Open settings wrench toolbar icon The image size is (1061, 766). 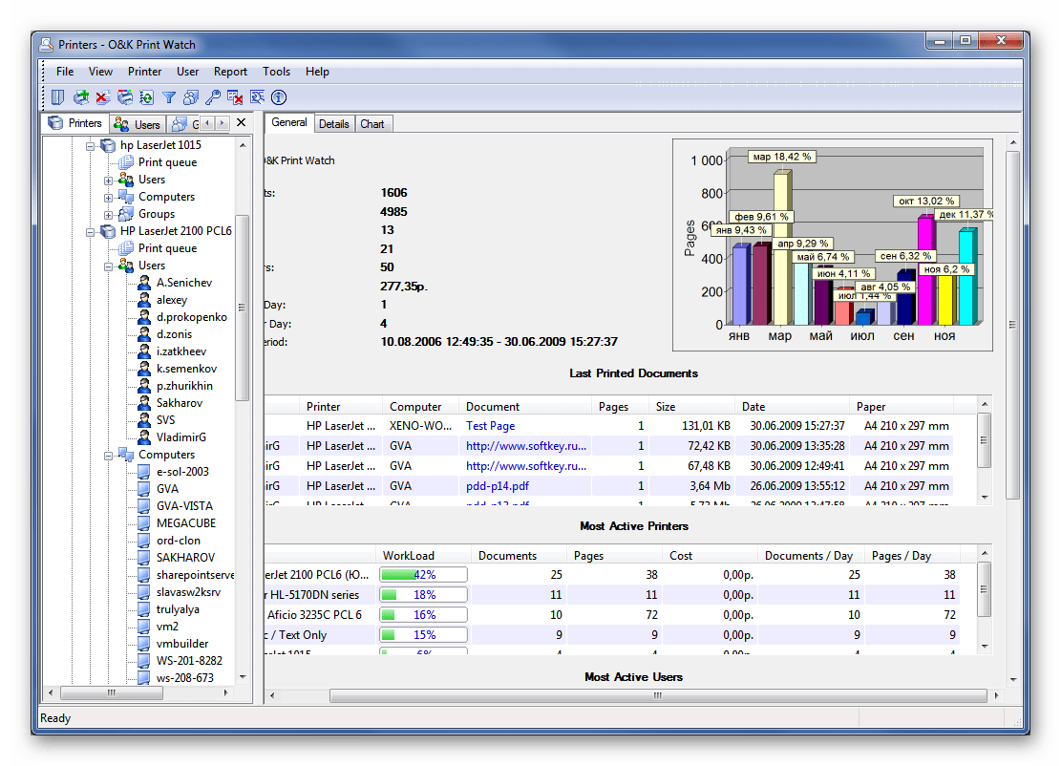pos(257,97)
